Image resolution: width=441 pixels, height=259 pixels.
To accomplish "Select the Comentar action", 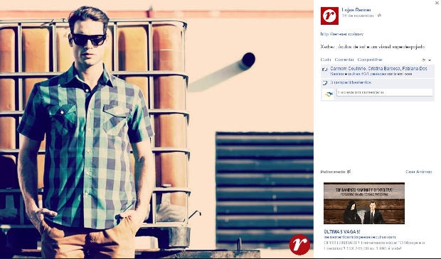I will pyautogui.click(x=344, y=60).
